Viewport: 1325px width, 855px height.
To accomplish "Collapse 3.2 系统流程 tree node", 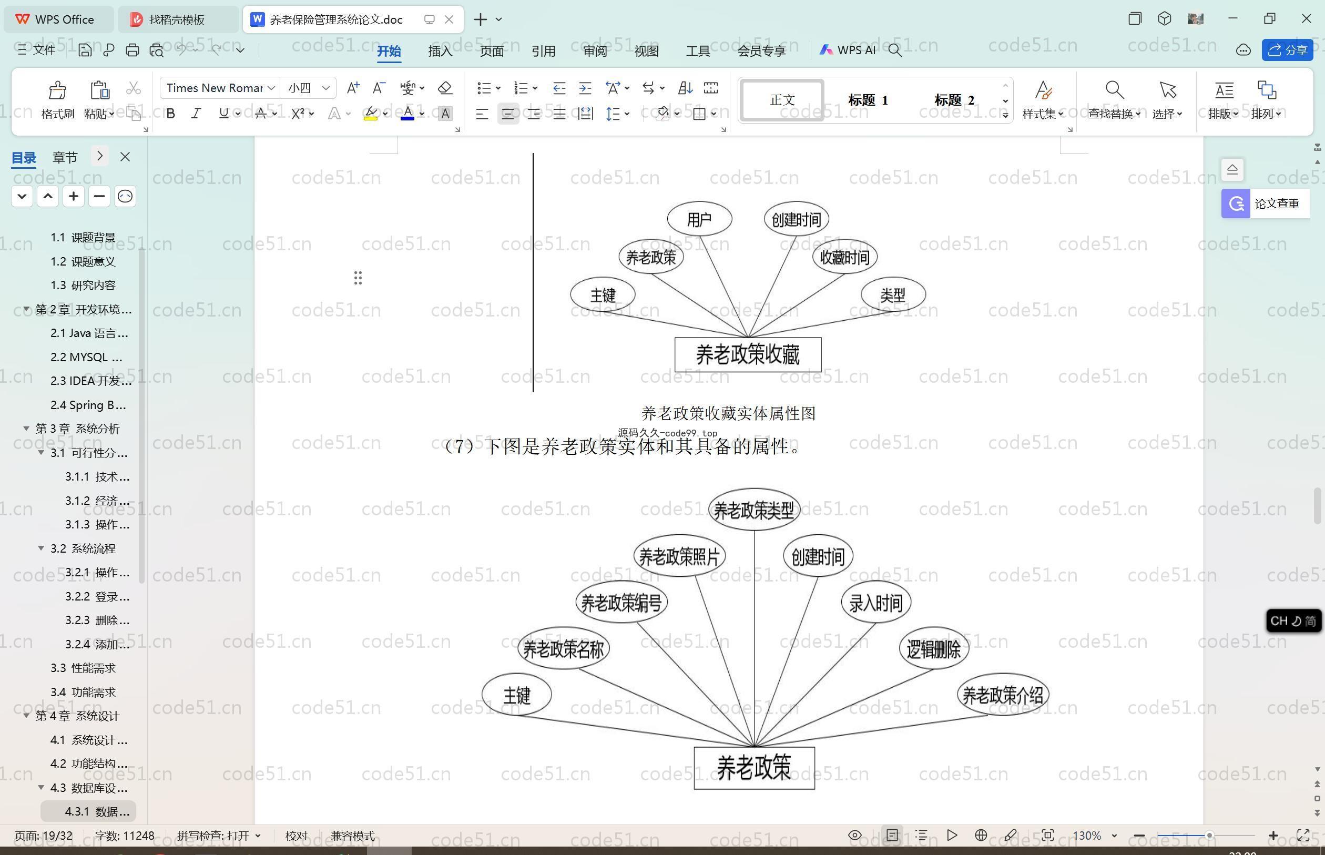I will click(x=41, y=548).
